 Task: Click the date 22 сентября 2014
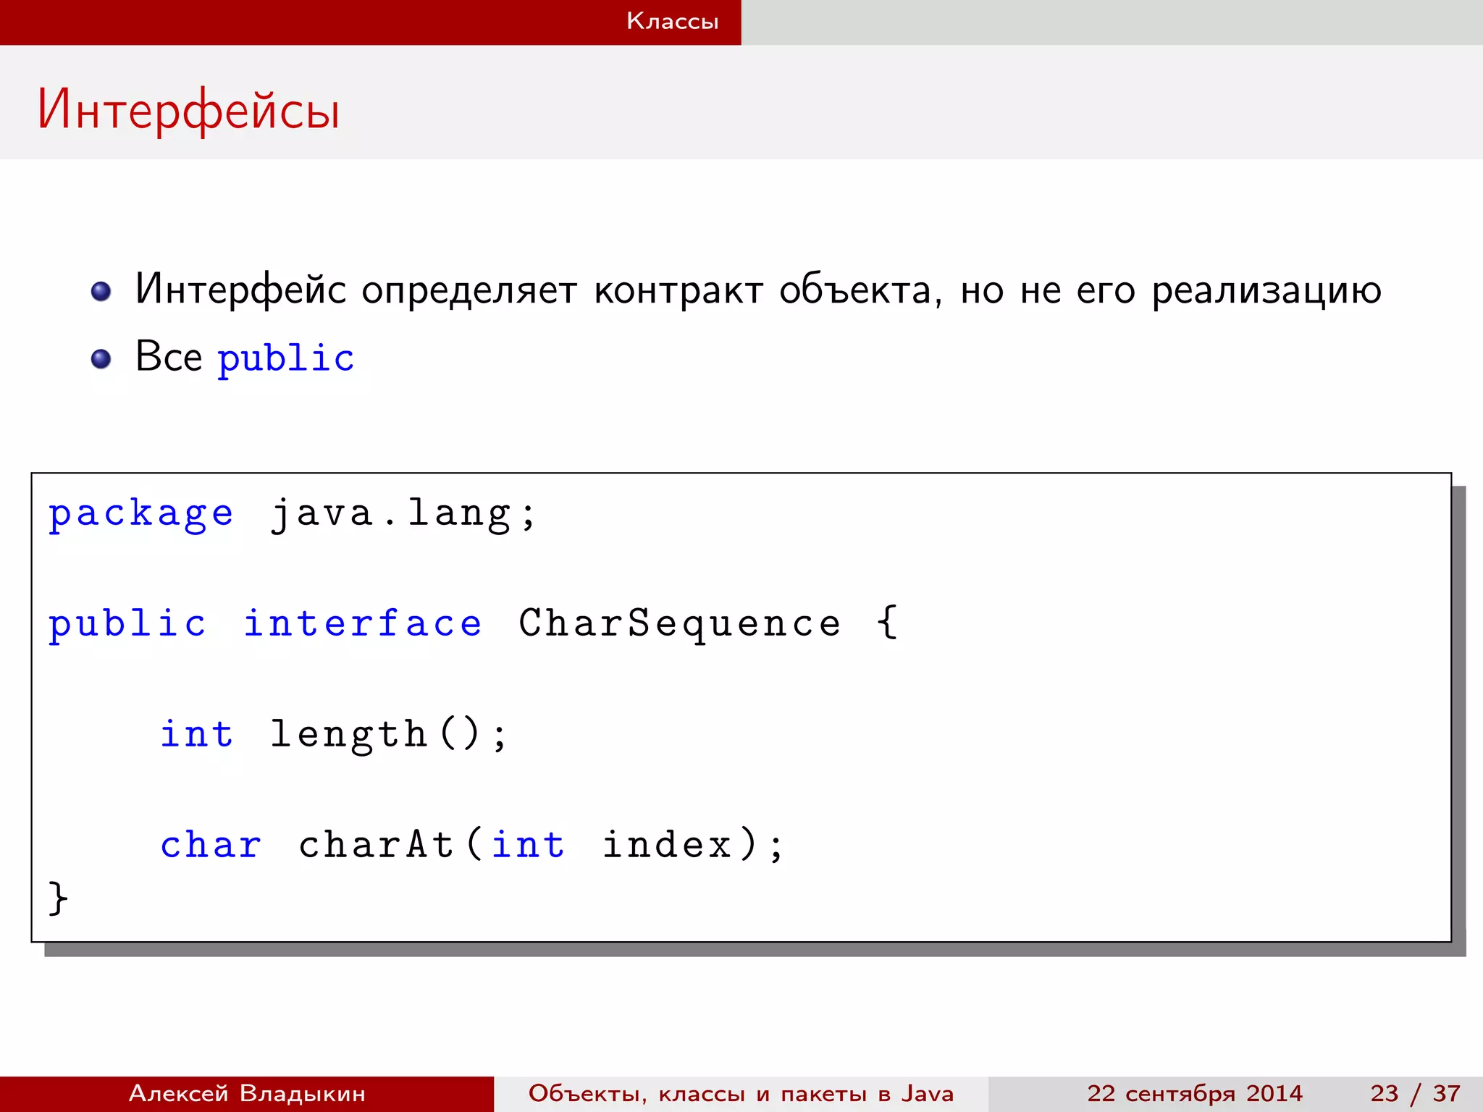[x=1194, y=1093]
